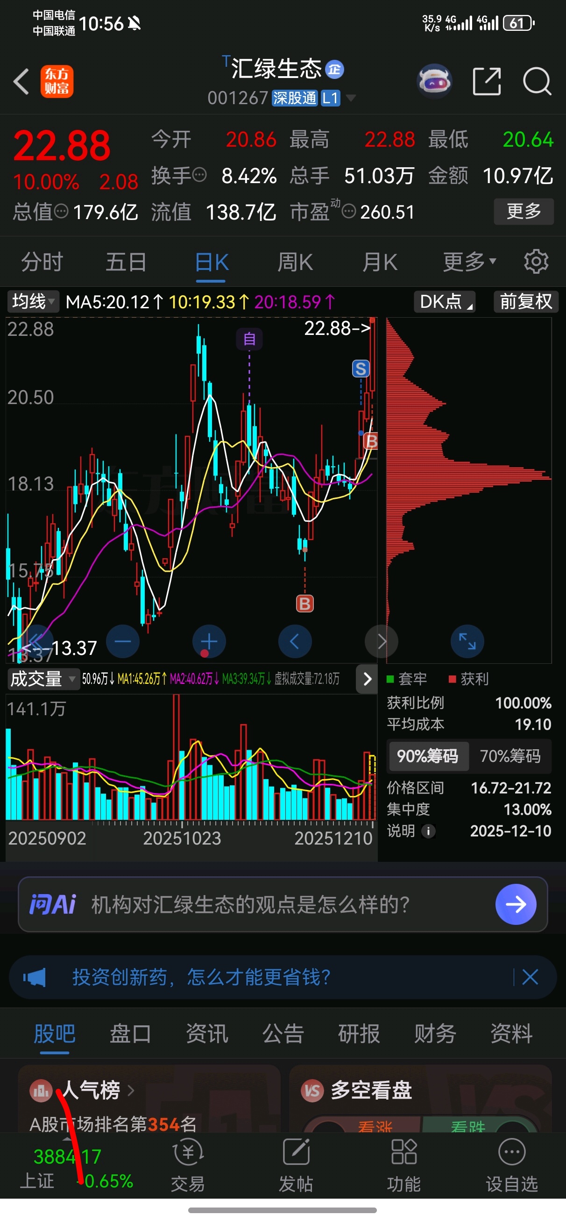Screen dimensions: 566x1222
Task: Tap the volume bar chart area
Action: pyautogui.click(x=191, y=757)
